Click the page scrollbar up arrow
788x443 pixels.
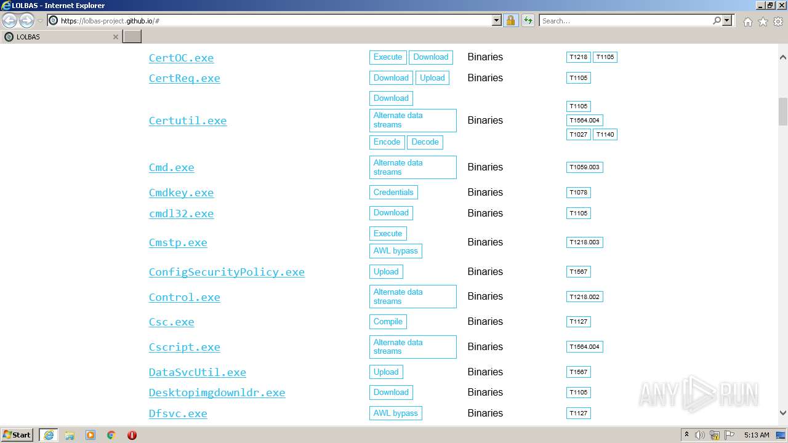tap(783, 57)
